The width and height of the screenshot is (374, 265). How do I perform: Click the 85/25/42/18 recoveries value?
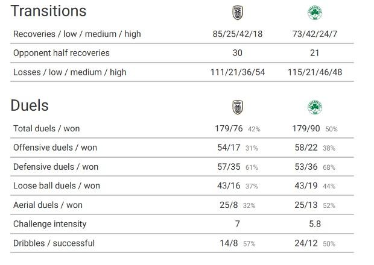238,34
